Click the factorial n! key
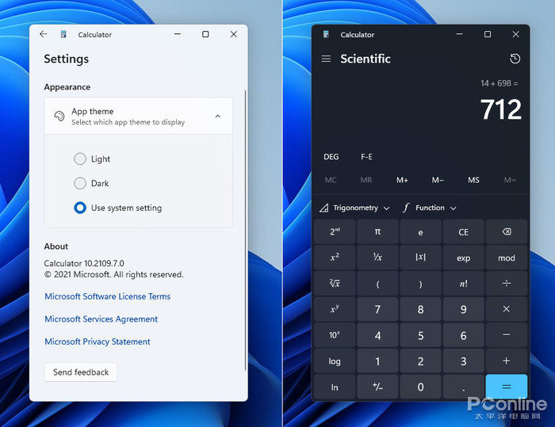Viewport: 555px width, 427px height. pos(463,284)
